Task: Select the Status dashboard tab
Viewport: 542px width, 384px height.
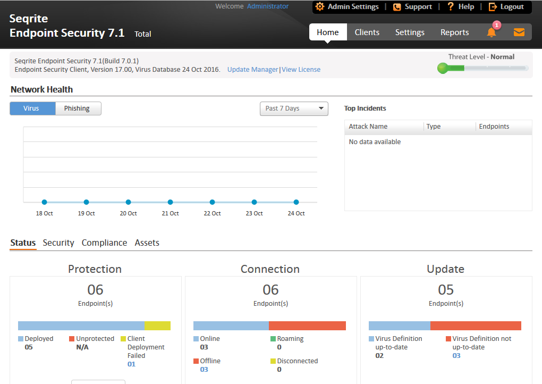Action: [23, 243]
